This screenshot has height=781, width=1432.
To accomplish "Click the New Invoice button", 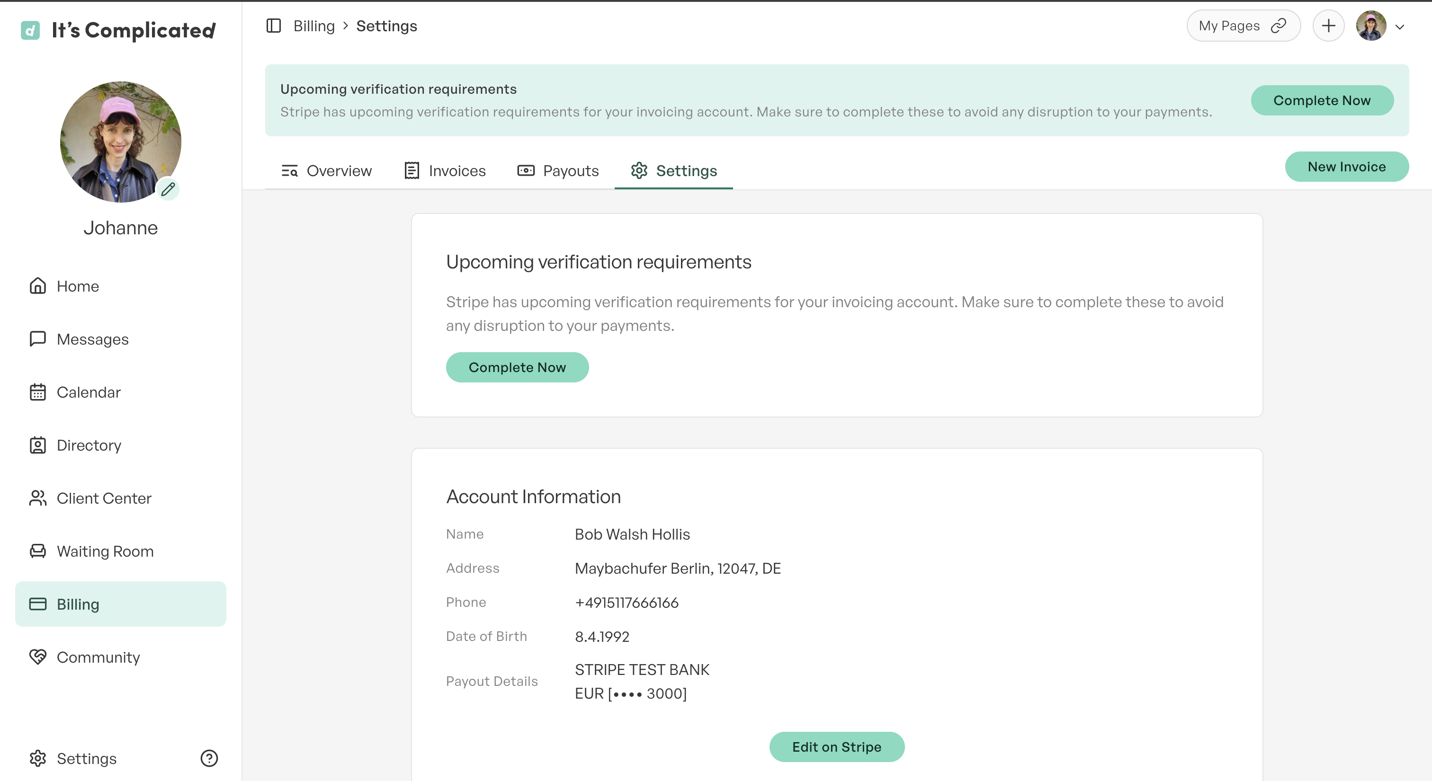I will point(1346,167).
